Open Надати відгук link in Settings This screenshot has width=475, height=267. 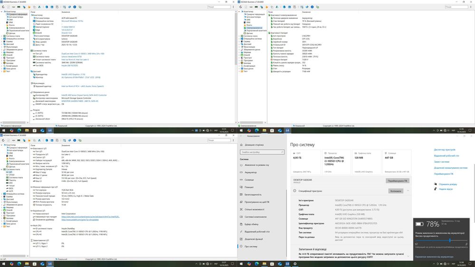coord(446,189)
